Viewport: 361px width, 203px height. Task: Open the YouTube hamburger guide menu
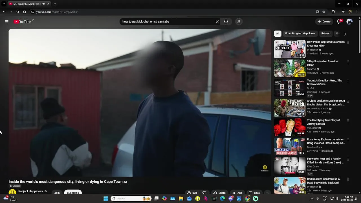(7, 22)
